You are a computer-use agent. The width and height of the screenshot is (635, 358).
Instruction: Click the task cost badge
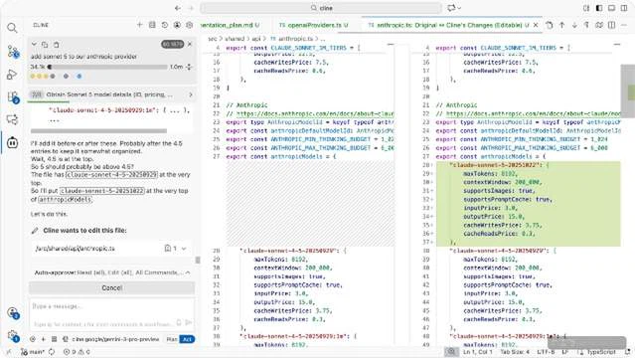173,44
